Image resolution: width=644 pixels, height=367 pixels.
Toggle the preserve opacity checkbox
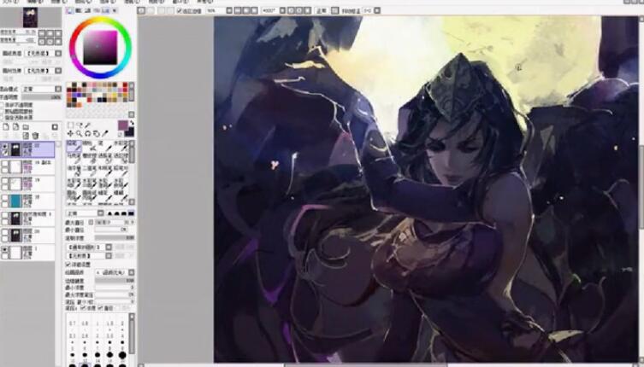point(2,105)
